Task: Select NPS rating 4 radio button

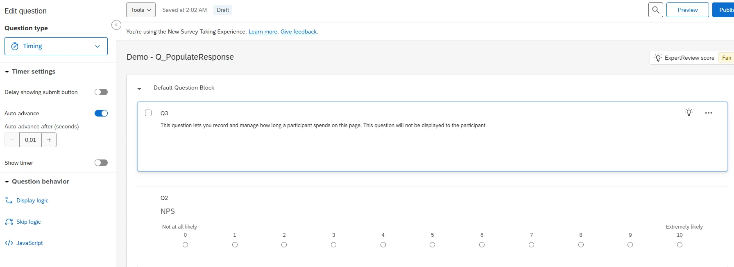Action: coord(383,245)
